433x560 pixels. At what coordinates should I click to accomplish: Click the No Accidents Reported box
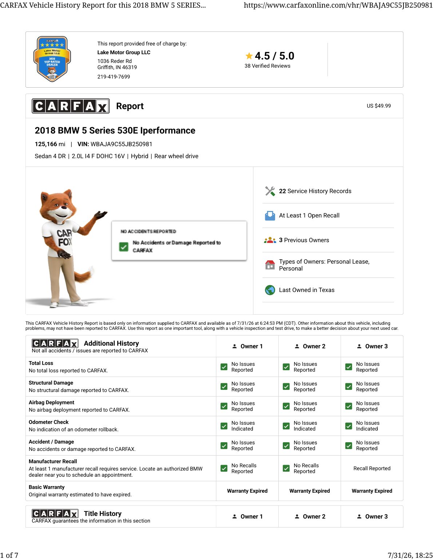pyautogui.click(x=179, y=241)
